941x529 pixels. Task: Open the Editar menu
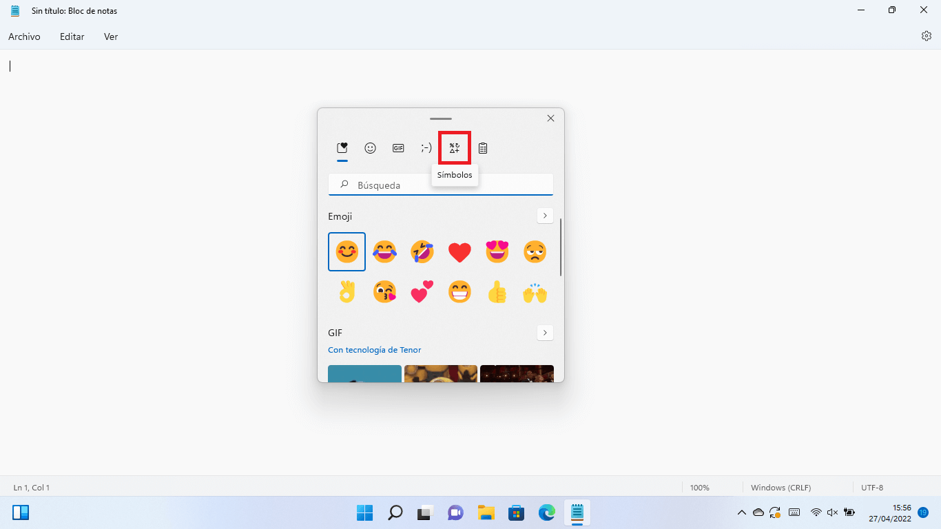click(72, 37)
